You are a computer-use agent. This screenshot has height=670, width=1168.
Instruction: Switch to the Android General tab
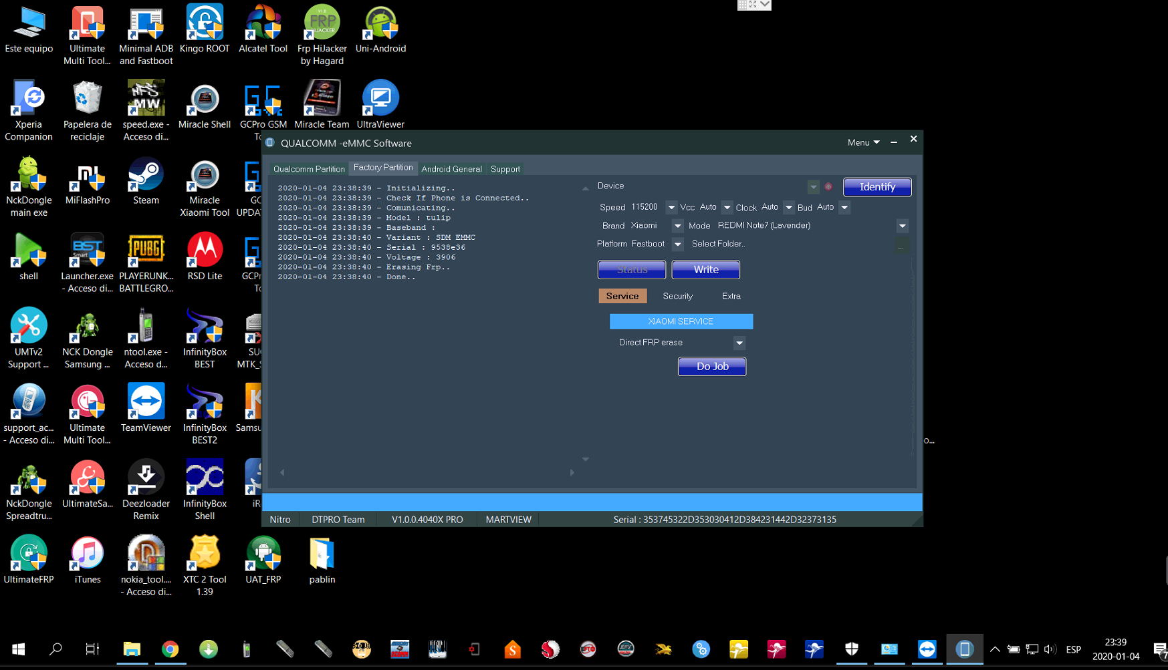pyautogui.click(x=451, y=169)
